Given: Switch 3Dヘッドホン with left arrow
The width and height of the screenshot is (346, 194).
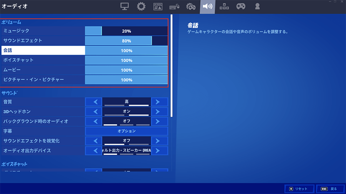Looking at the screenshot, I should (93, 112).
